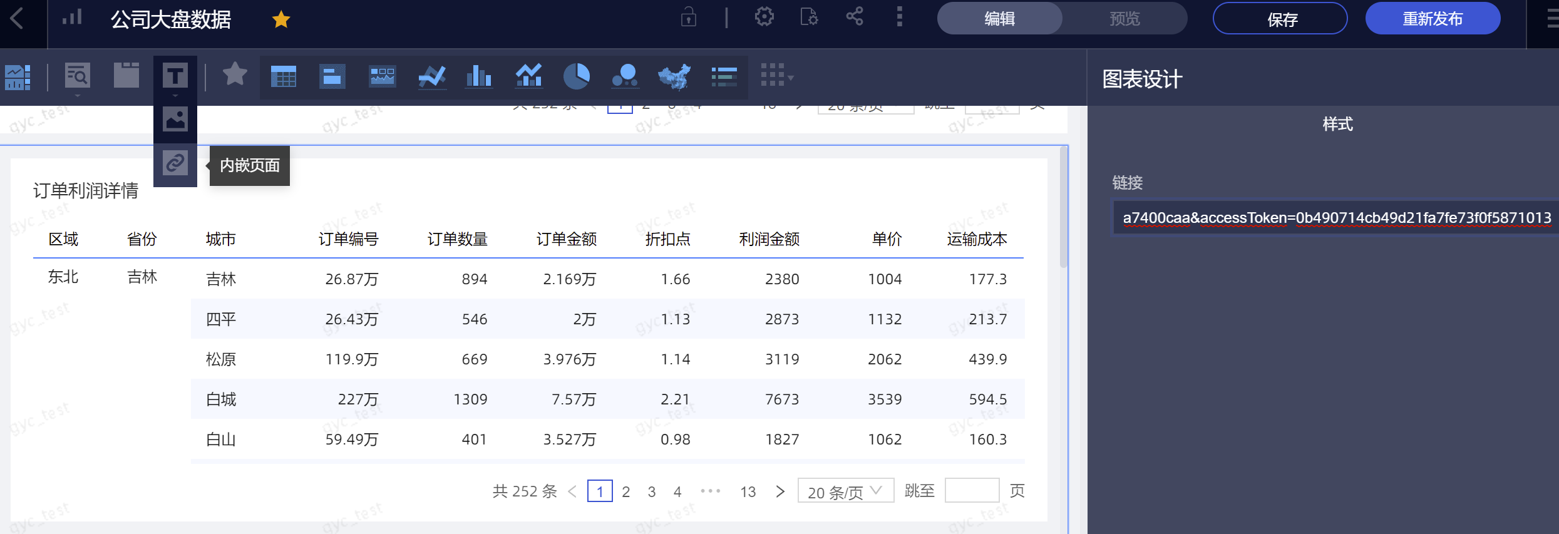1559x534 pixels.
Task: Click the 保存 save button
Action: click(1280, 19)
